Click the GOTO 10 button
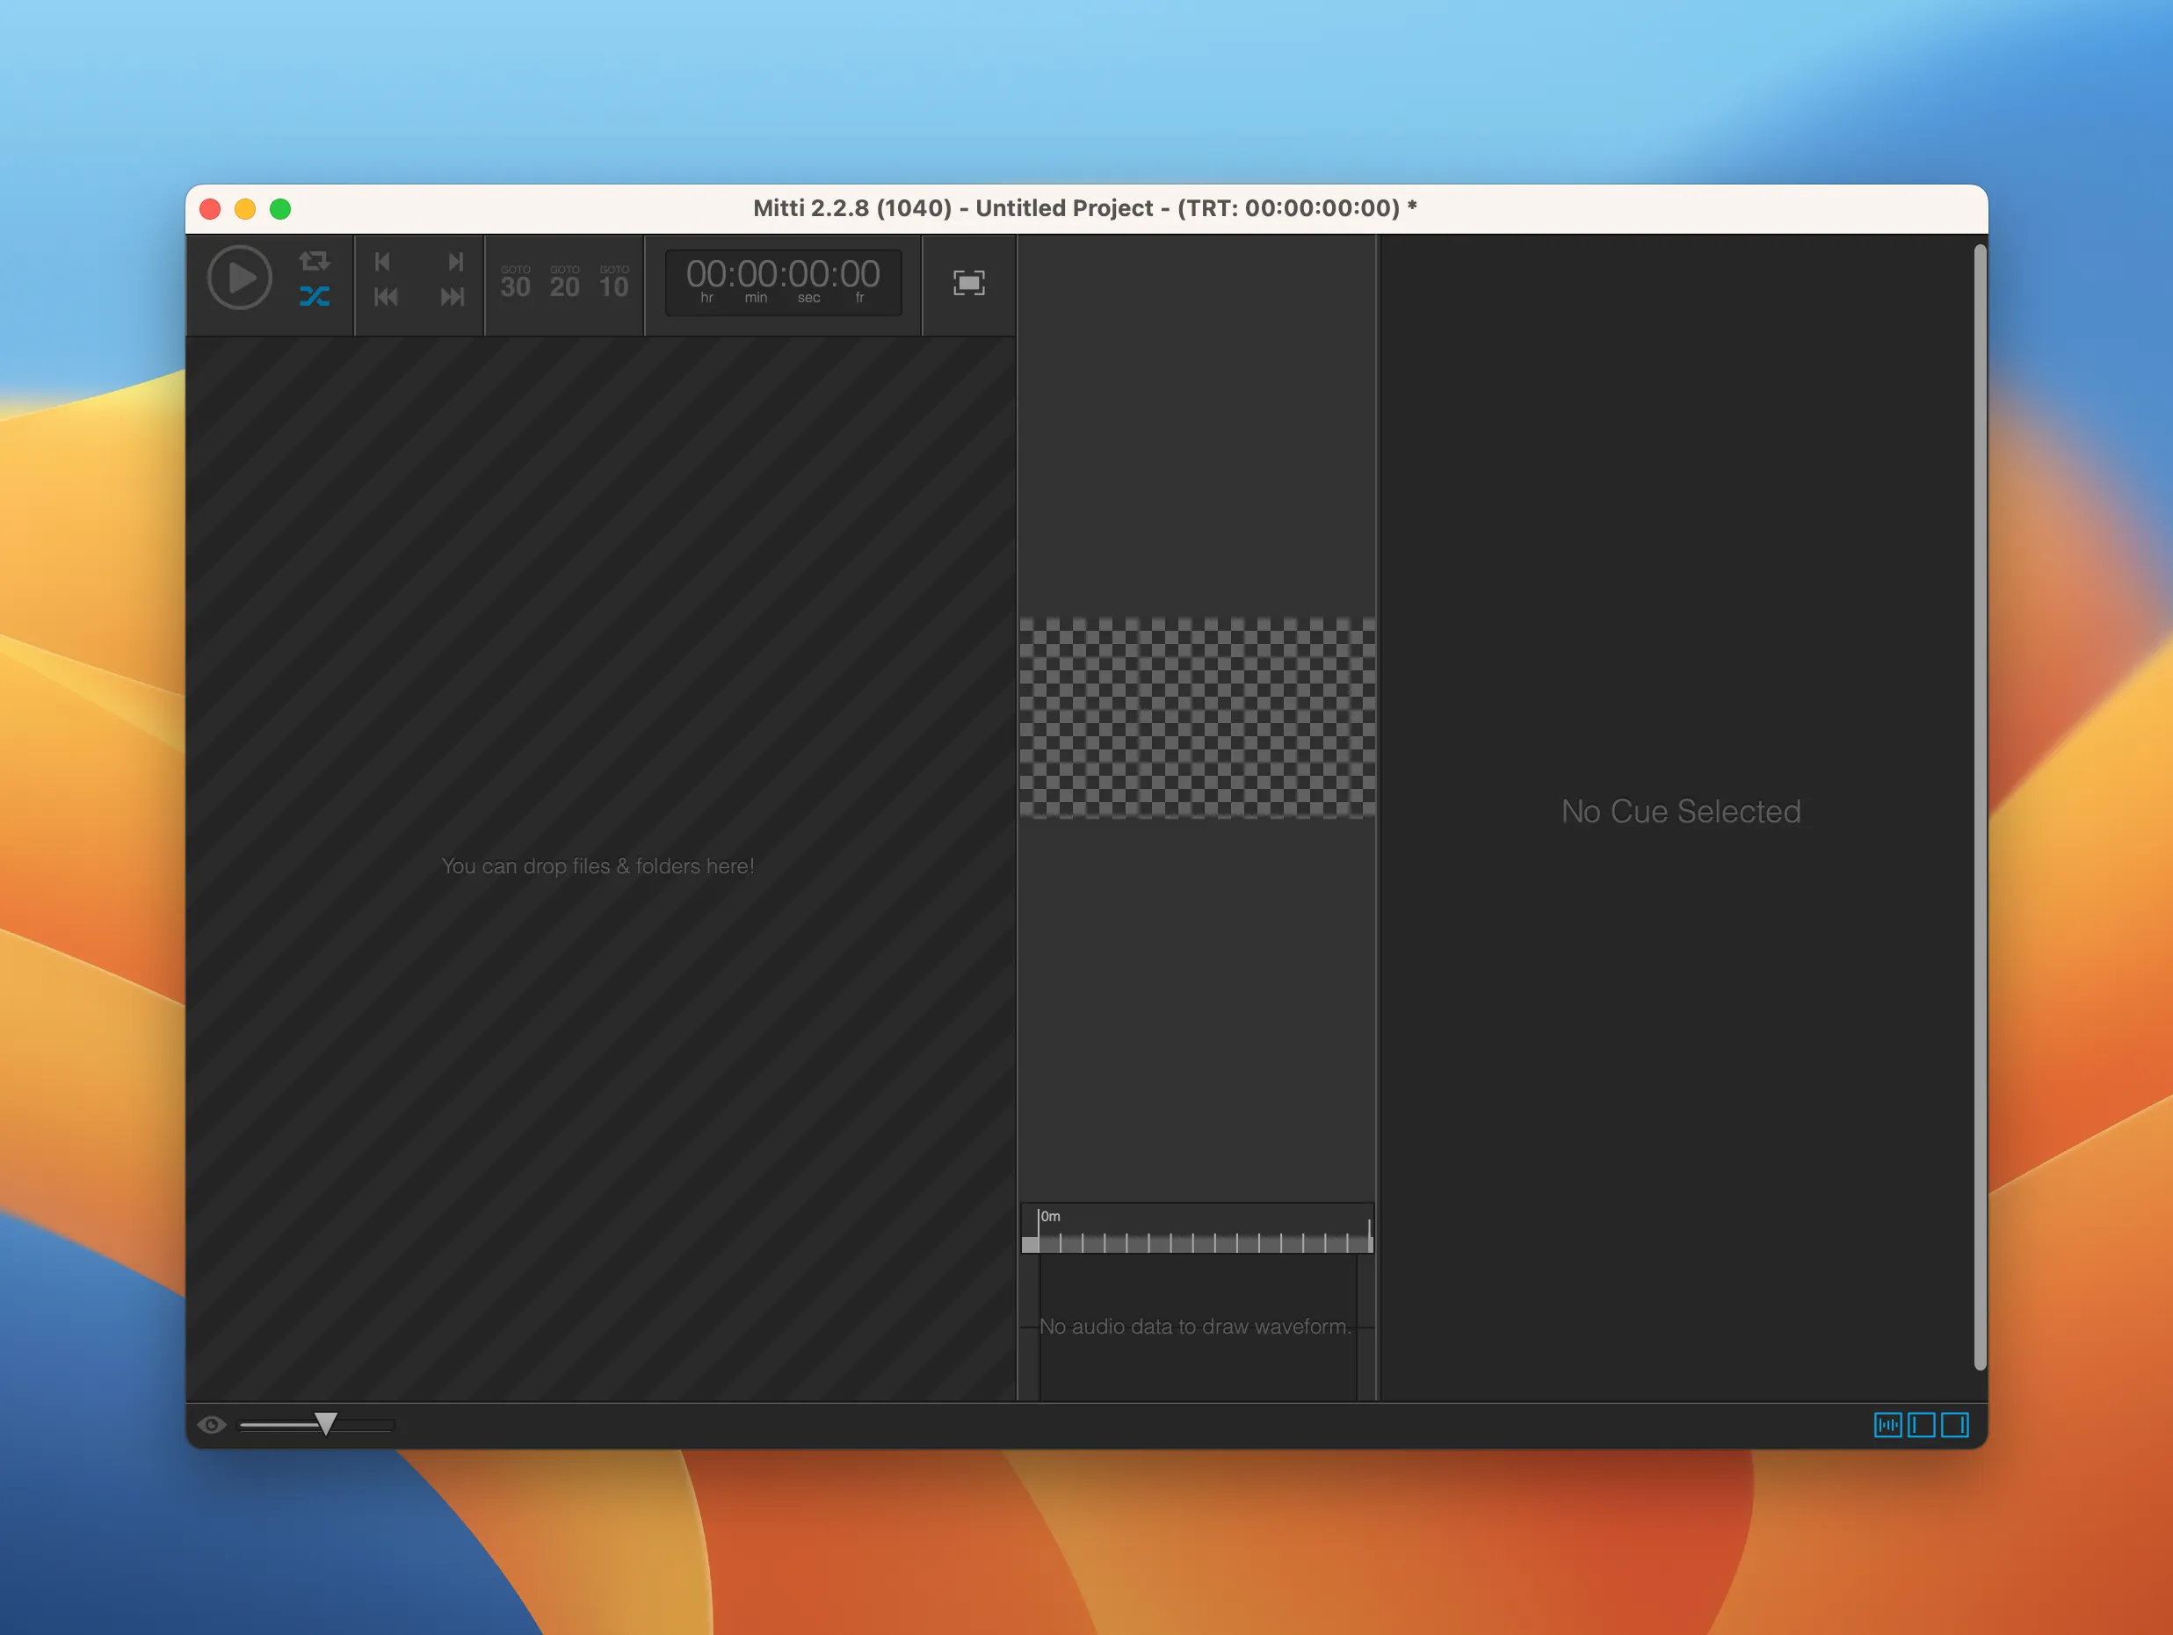Viewport: 2173px width, 1635px height. pyautogui.click(x=614, y=282)
